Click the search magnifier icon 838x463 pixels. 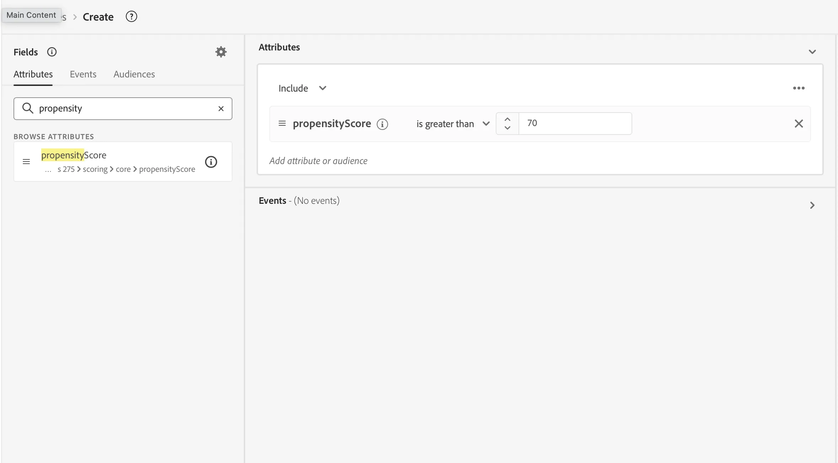click(28, 108)
